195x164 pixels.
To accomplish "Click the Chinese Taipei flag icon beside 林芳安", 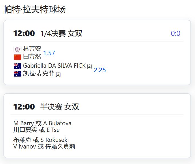I will click(x=17, y=49).
